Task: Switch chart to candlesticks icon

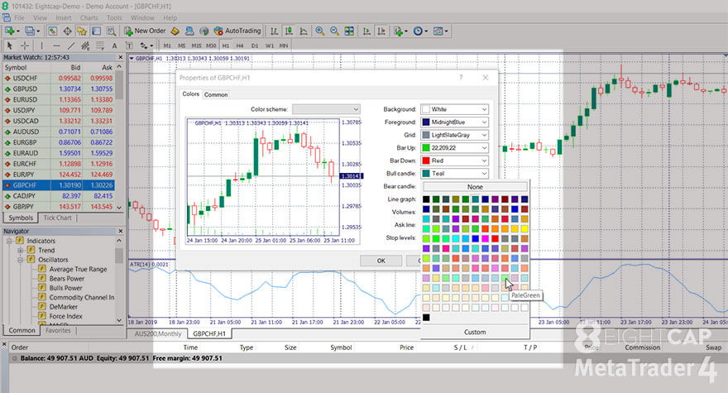Action: coord(289,31)
